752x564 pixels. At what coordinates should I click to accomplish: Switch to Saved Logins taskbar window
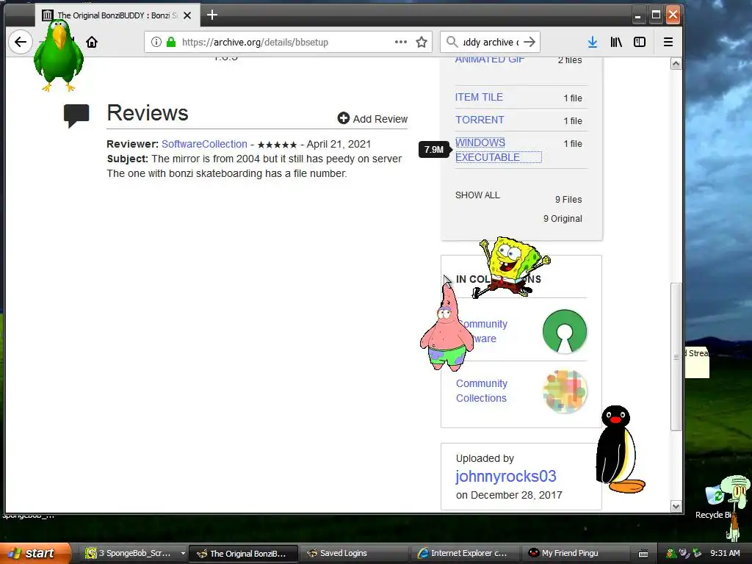click(354, 554)
